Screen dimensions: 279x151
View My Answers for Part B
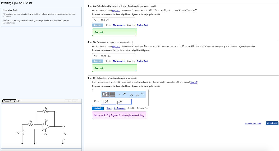click(119, 61)
